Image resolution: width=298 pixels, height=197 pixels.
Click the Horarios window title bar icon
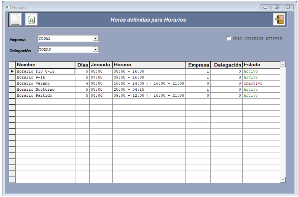click(8, 7)
